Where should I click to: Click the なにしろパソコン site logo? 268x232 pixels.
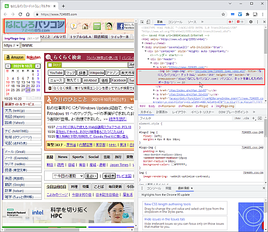tap(35, 26)
